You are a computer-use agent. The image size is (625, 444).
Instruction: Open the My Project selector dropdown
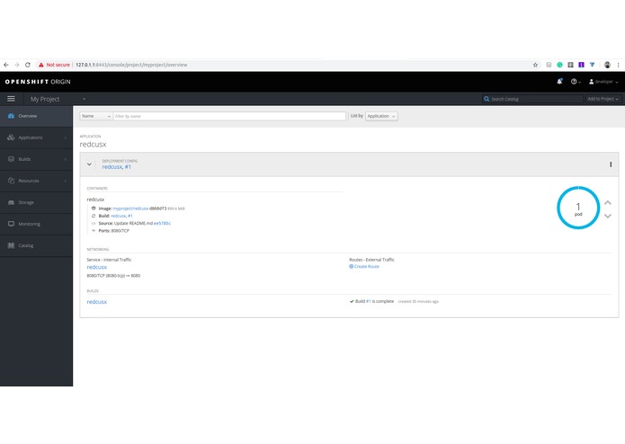[x=58, y=99]
